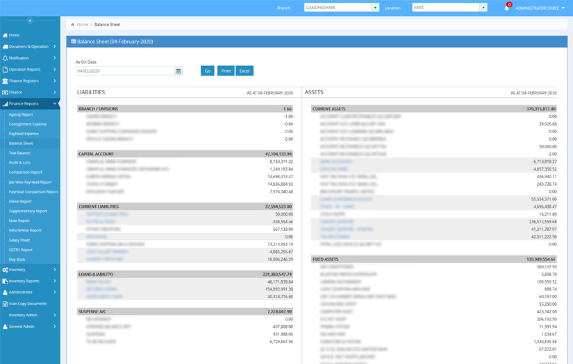This screenshot has width=573, height=364.
Task: Click the Inventory Reports icon
Action: click(5, 281)
